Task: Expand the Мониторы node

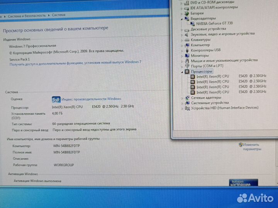Action: click(x=182, y=56)
